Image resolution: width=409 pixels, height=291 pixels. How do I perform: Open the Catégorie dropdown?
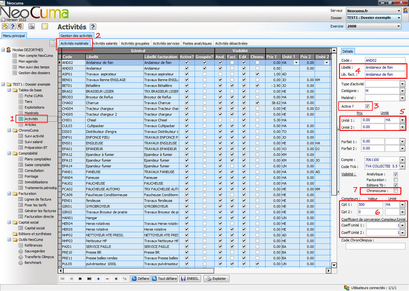402,91
